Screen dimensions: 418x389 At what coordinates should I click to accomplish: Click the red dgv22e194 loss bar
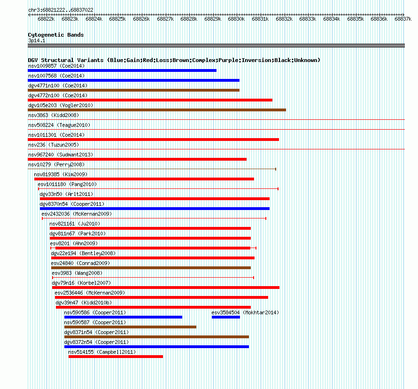click(153, 258)
